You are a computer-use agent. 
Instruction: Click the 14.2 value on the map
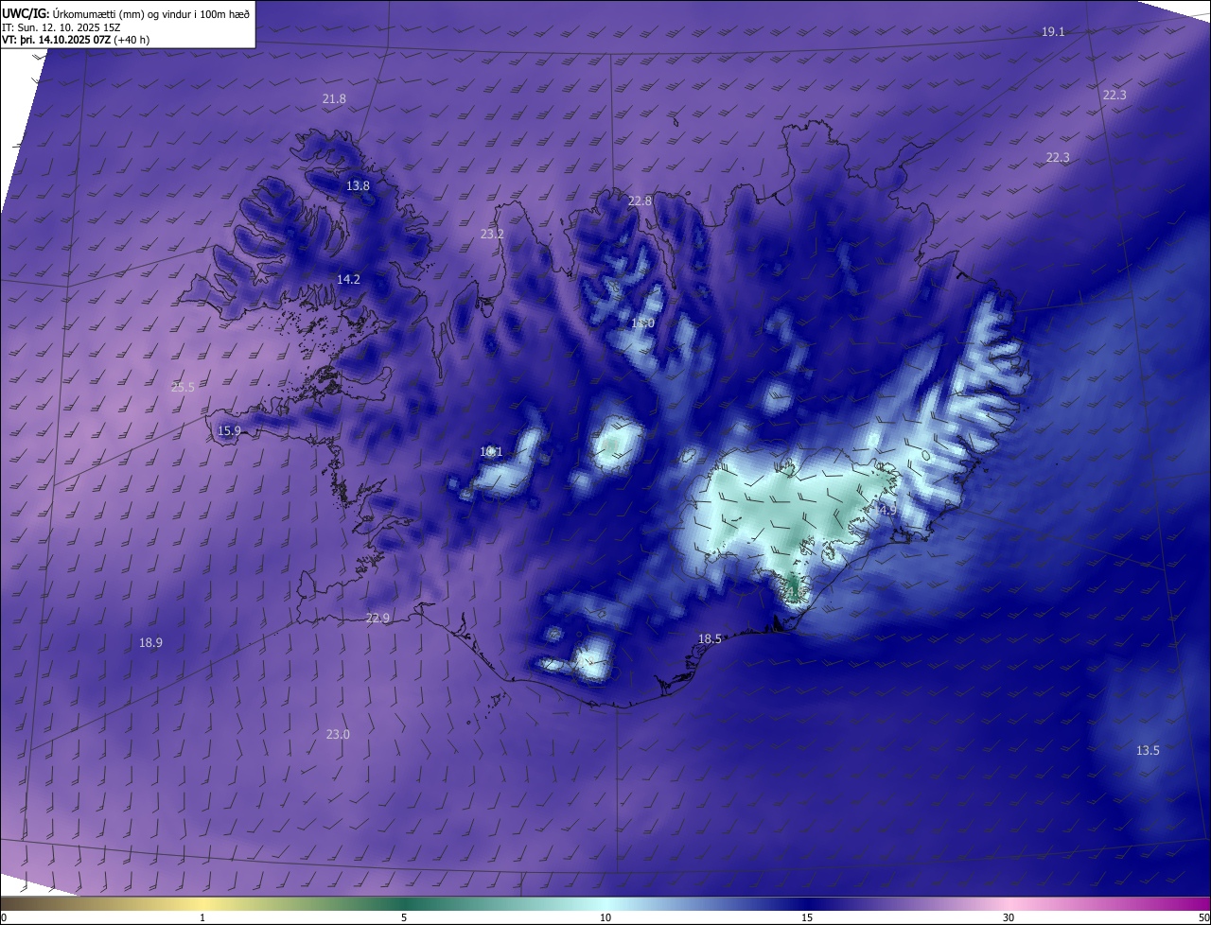click(x=348, y=280)
